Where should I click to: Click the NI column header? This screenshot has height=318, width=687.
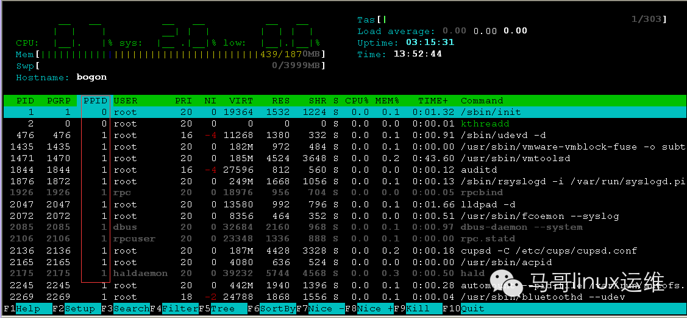click(210, 100)
